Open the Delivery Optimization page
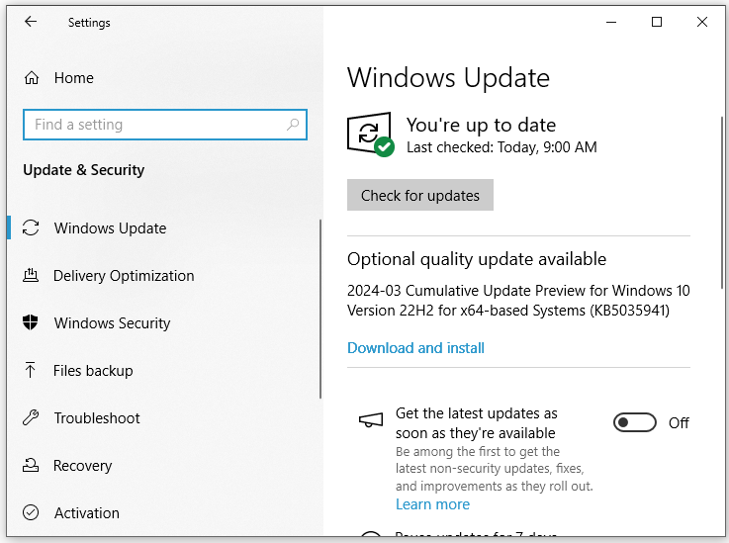729x543 pixels. [x=124, y=276]
